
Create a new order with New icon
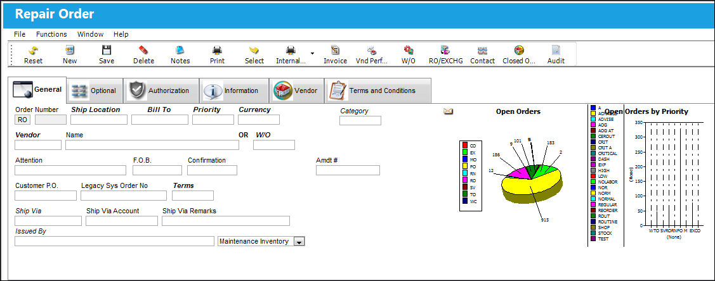click(70, 51)
